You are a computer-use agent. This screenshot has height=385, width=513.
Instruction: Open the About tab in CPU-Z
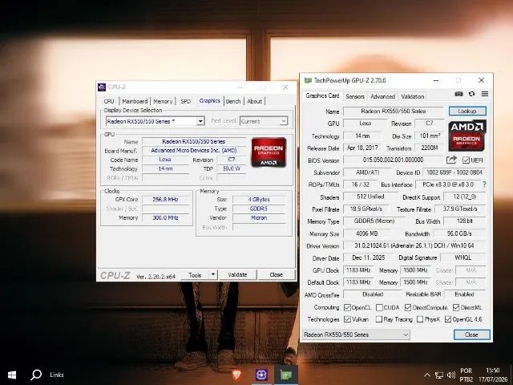point(254,101)
